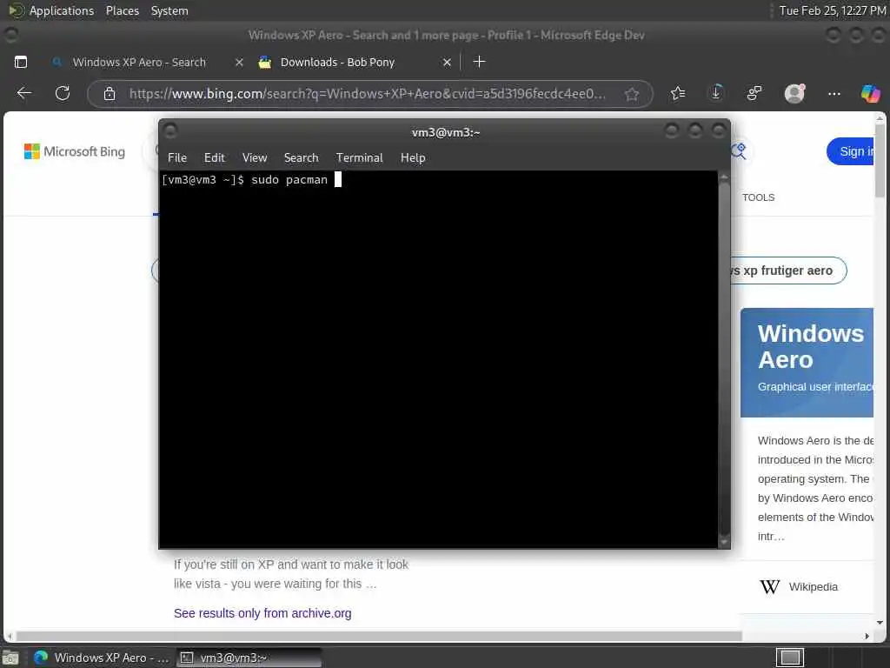Reload the page with refresh icon
The height and width of the screenshot is (668, 890).
click(x=63, y=93)
